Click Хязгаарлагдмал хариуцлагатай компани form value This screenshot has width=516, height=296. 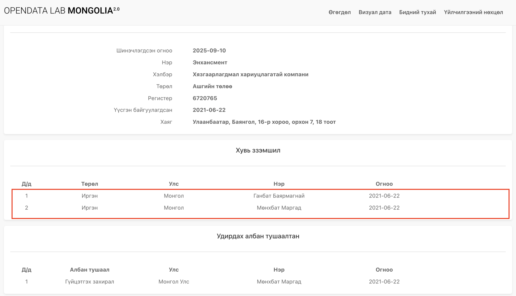coord(250,74)
